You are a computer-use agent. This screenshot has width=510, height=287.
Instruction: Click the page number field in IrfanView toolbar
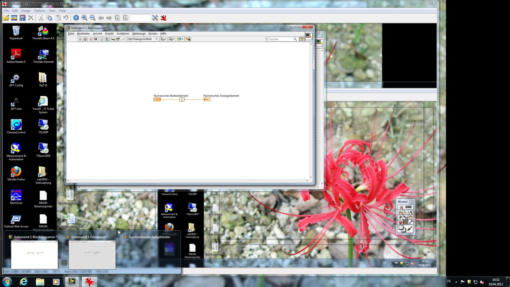(140, 18)
